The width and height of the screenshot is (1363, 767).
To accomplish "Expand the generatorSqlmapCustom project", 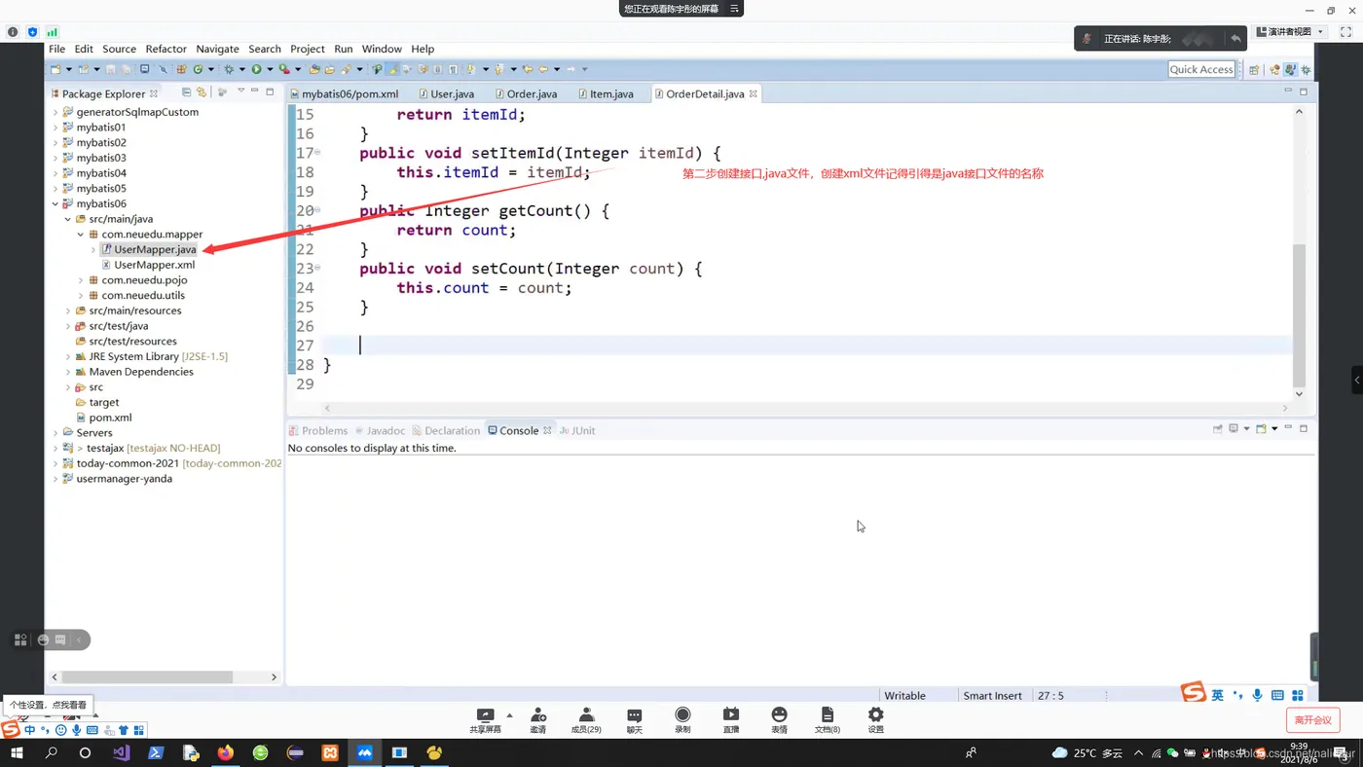I will (x=55, y=112).
